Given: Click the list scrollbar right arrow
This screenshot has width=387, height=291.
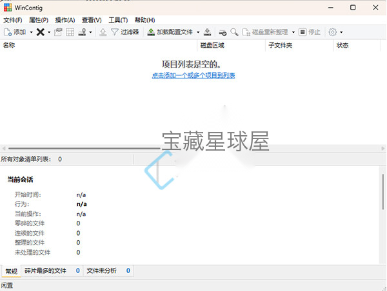Looking at the screenshot, I should (x=382, y=148).
